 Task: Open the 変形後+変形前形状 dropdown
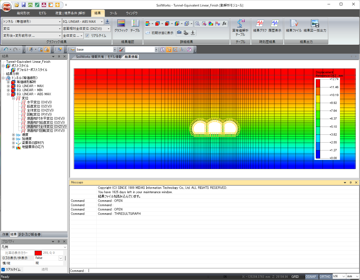pyautogui.click(x=32, y=36)
